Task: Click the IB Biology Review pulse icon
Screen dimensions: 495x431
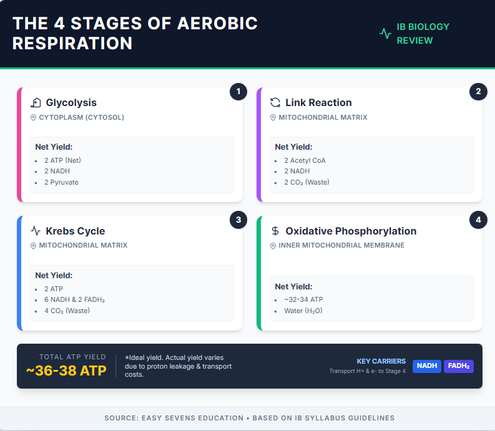Action: (x=385, y=34)
